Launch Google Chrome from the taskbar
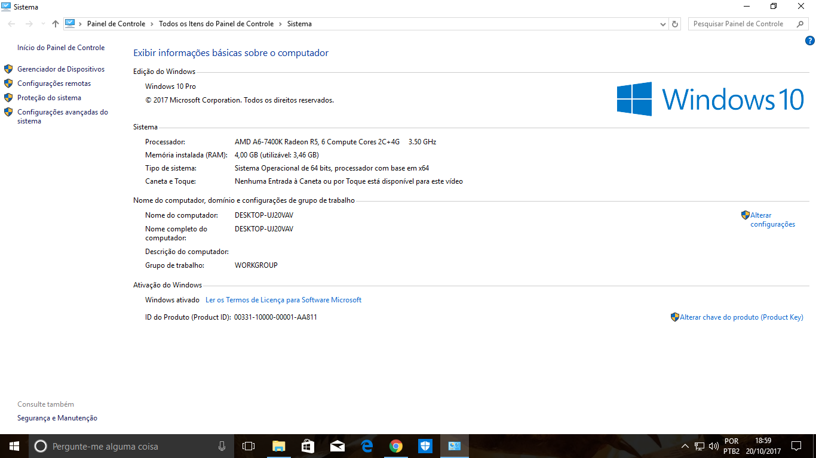The height and width of the screenshot is (458, 816). pyautogui.click(x=395, y=446)
